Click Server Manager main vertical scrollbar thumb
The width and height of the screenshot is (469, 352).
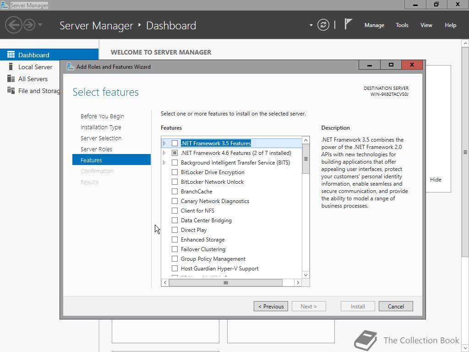465,152
